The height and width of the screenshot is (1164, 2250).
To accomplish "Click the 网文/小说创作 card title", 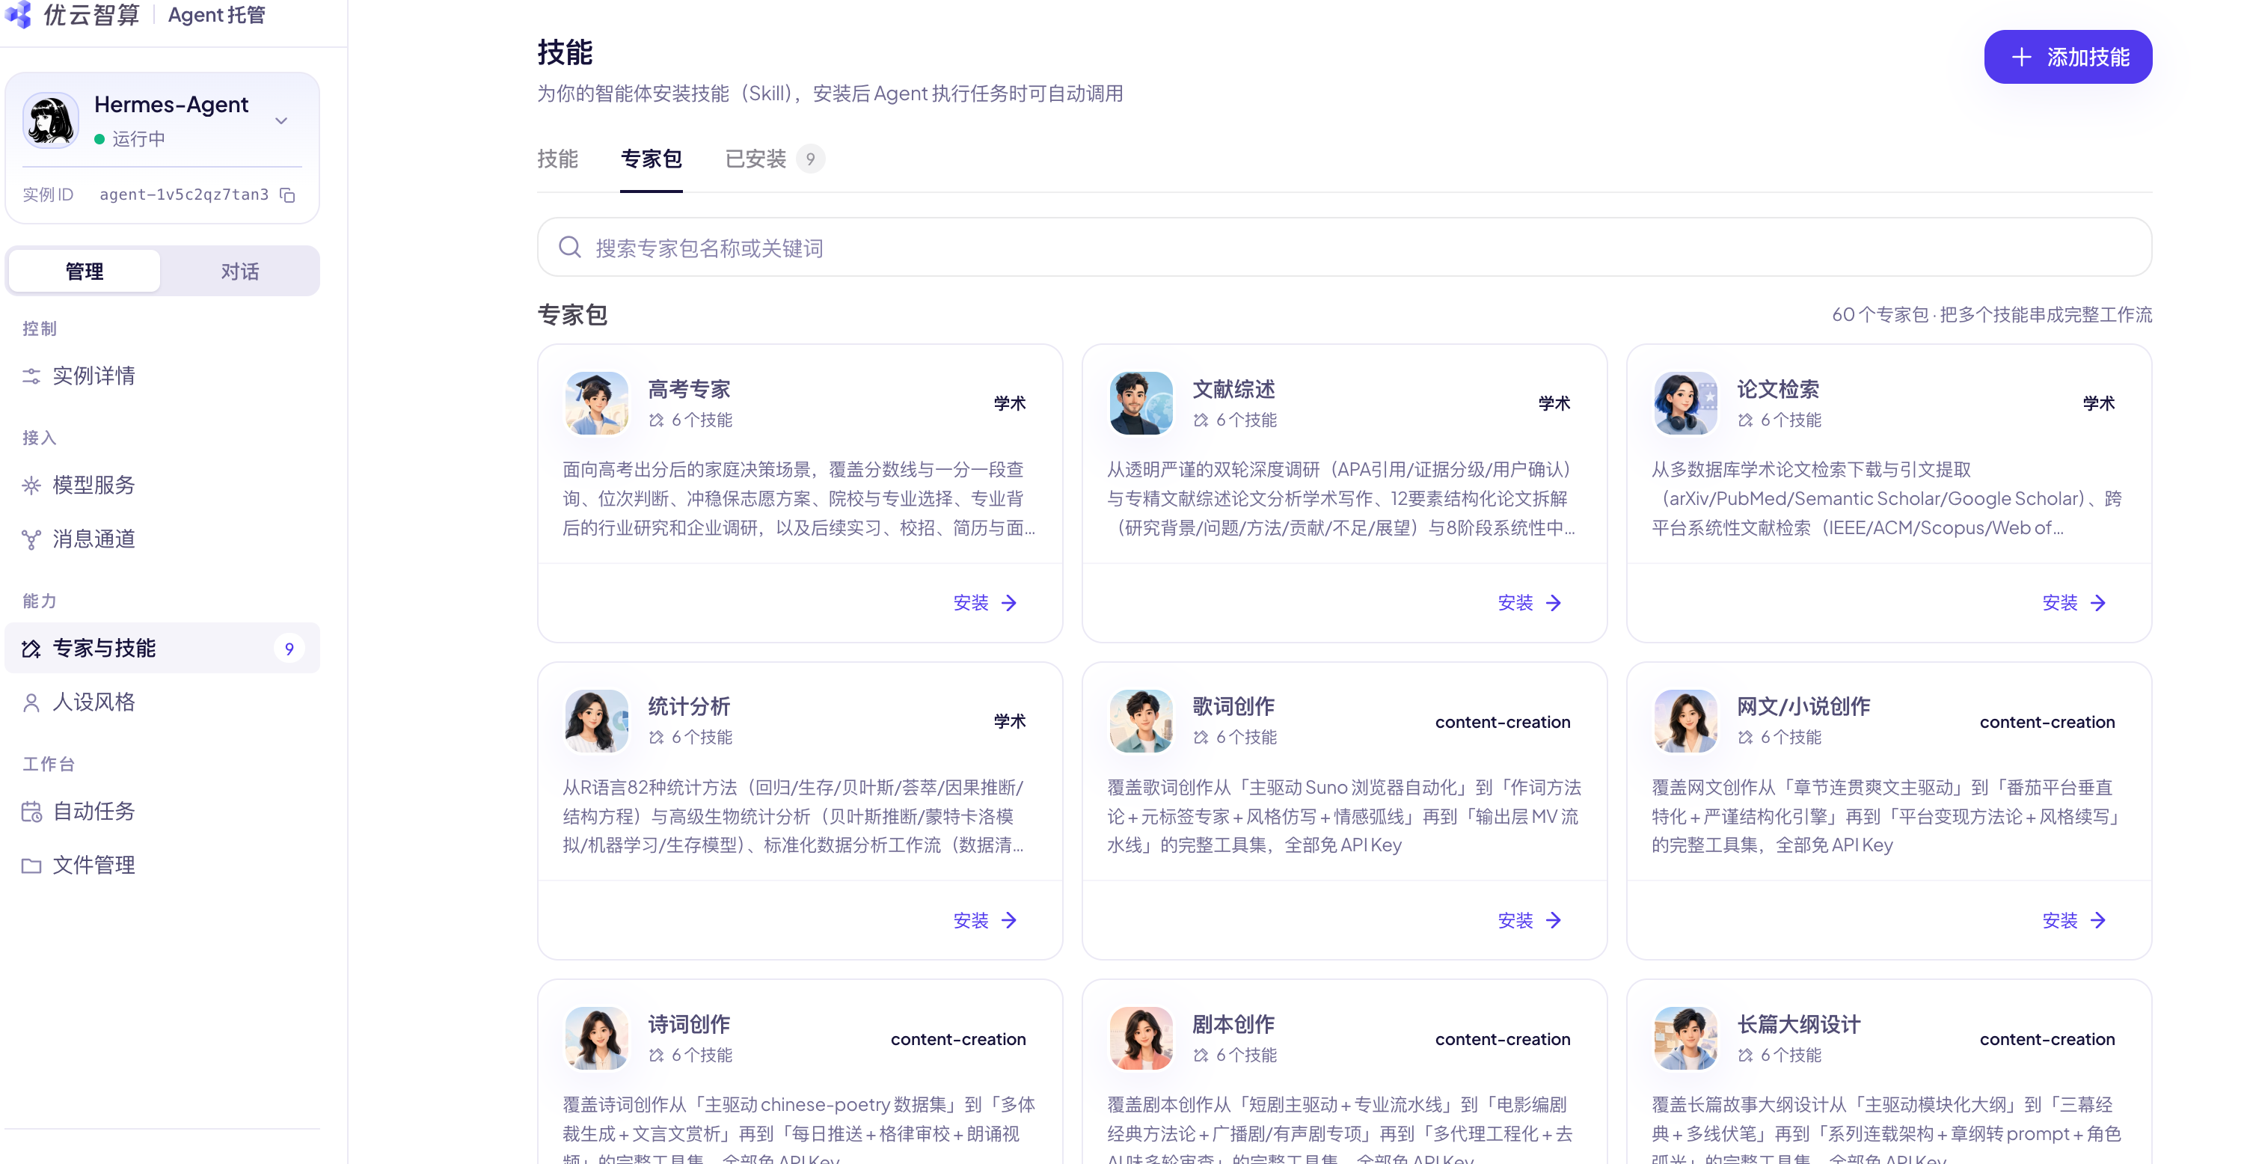I will click(x=1803, y=706).
